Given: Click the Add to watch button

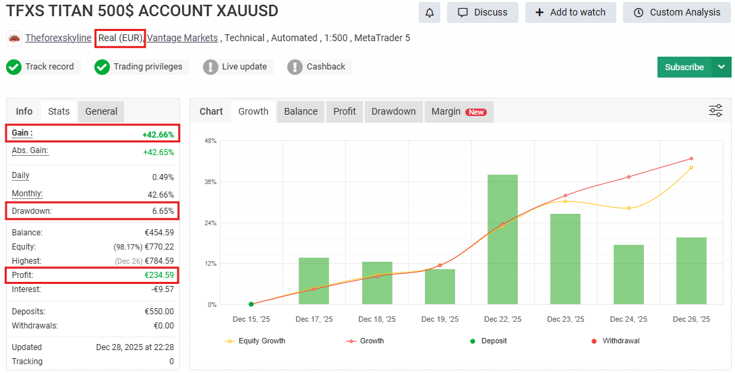Looking at the screenshot, I should (x=570, y=12).
